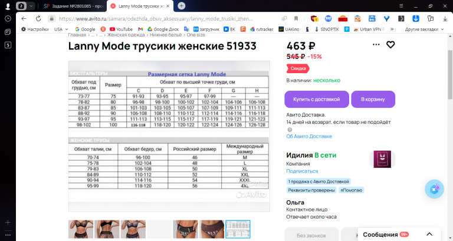Click Подписаться link for seller

click(x=302, y=171)
